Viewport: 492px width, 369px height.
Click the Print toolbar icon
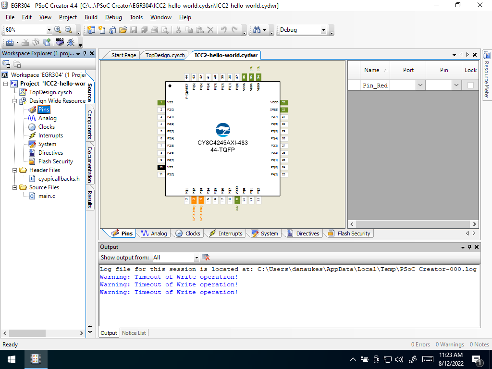(154, 30)
